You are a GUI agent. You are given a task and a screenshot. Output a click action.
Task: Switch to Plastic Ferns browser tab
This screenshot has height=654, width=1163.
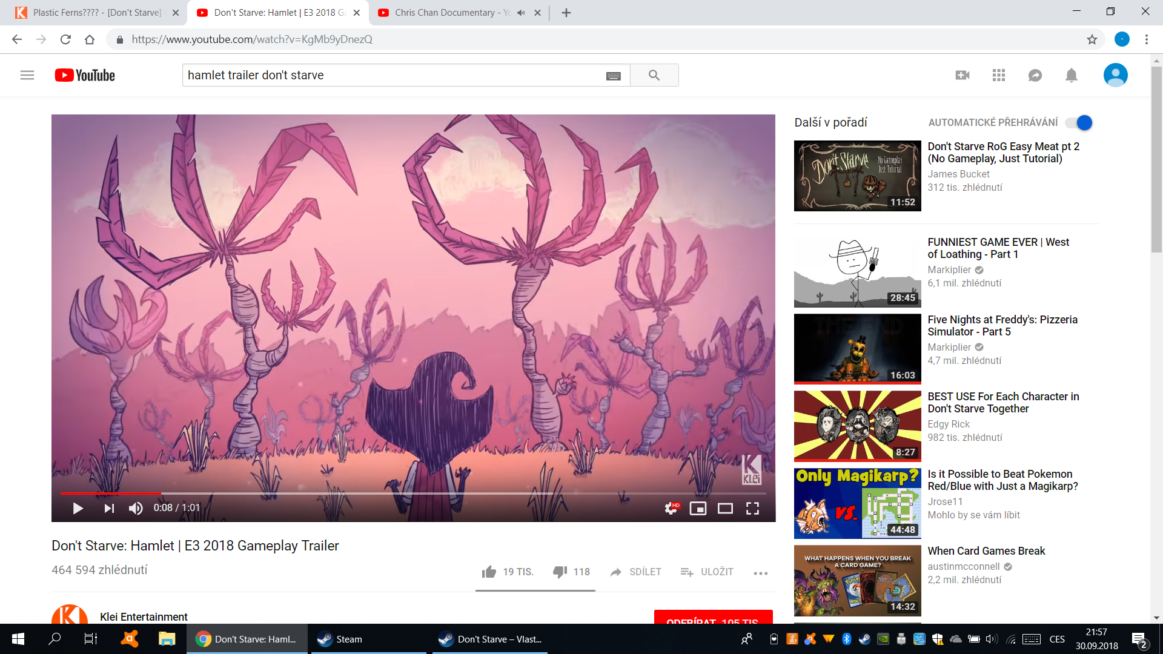[x=97, y=13]
